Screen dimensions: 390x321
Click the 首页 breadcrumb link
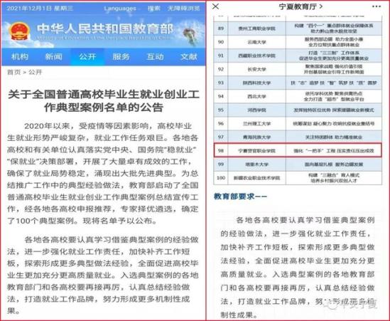tap(14, 73)
